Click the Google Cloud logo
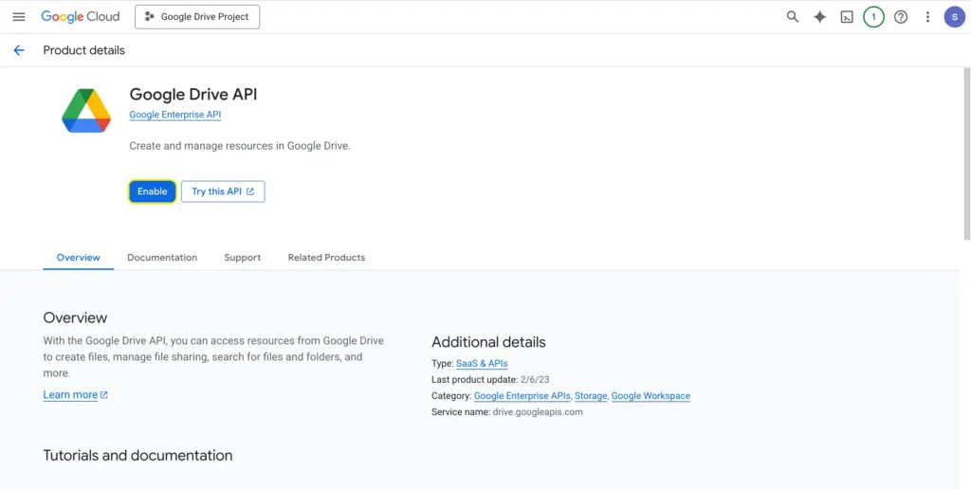The height and width of the screenshot is (489, 971). (81, 17)
